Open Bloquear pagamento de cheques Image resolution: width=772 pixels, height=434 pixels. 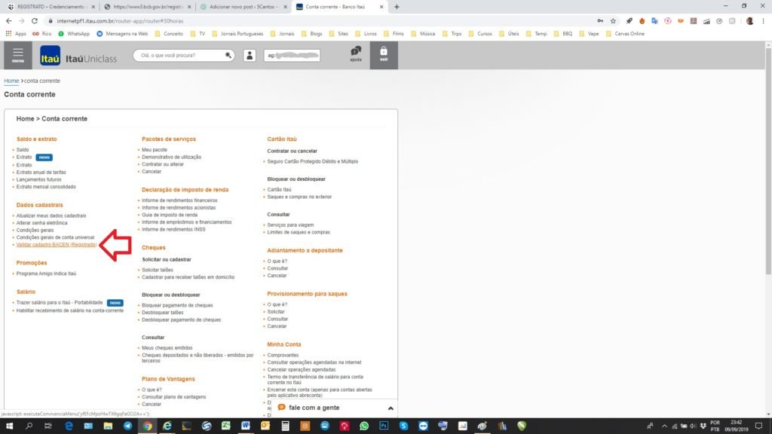tap(177, 305)
